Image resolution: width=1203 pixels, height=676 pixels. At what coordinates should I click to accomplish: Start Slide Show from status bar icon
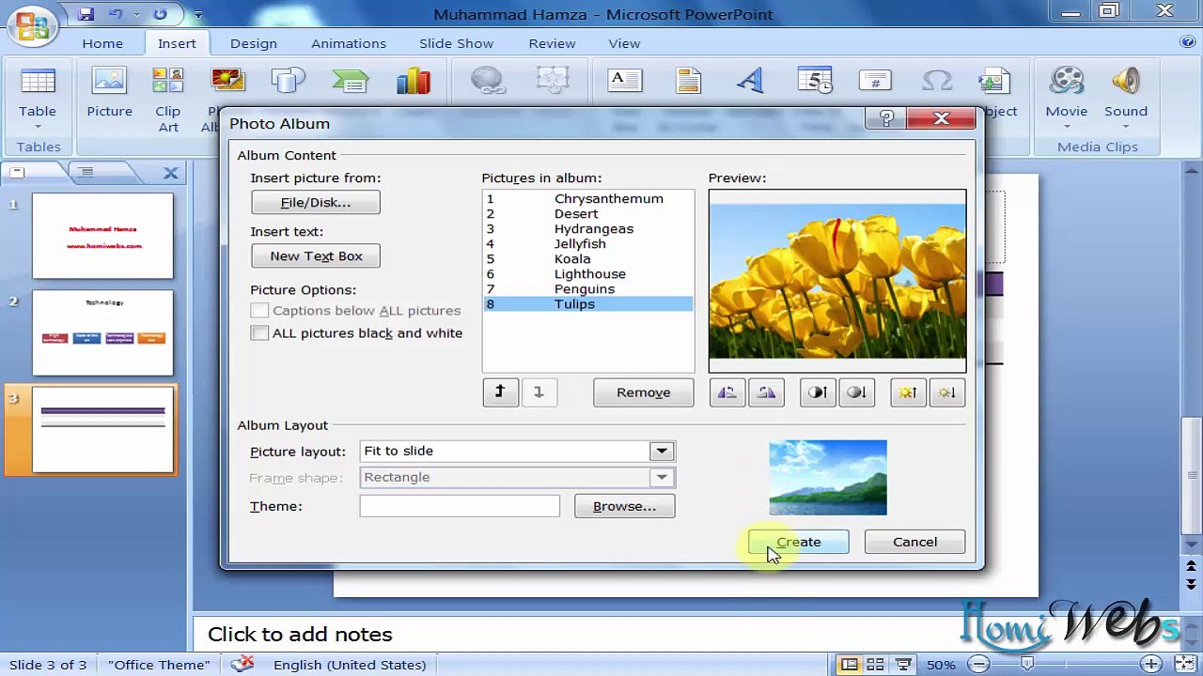(902, 665)
